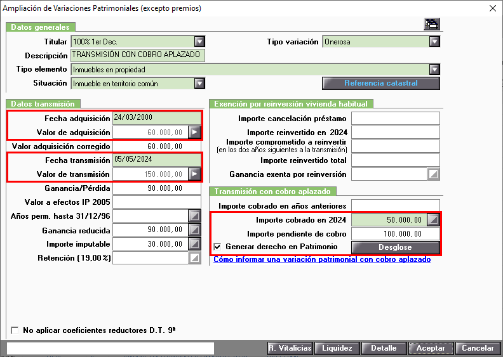The image size is (503, 357).
Task: Click the Valor a efectos IP 2005 field
Action: pyautogui.click(x=157, y=202)
